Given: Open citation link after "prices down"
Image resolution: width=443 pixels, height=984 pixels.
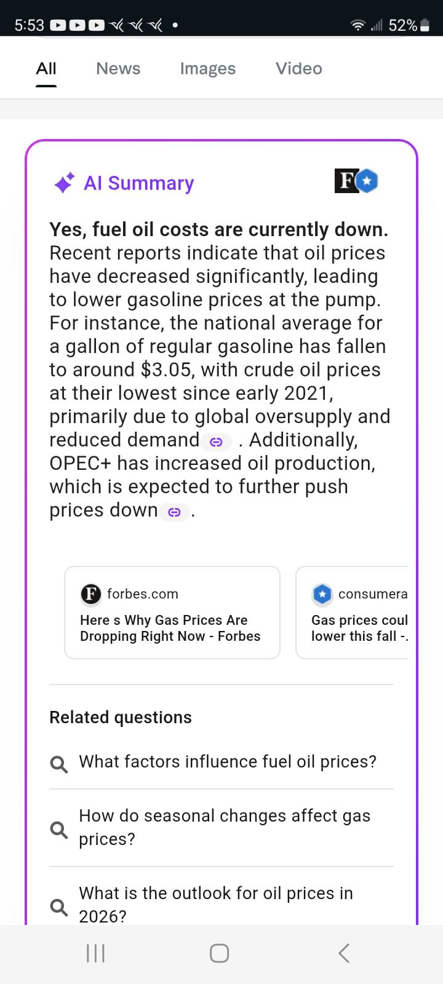Looking at the screenshot, I should click(x=175, y=512).
